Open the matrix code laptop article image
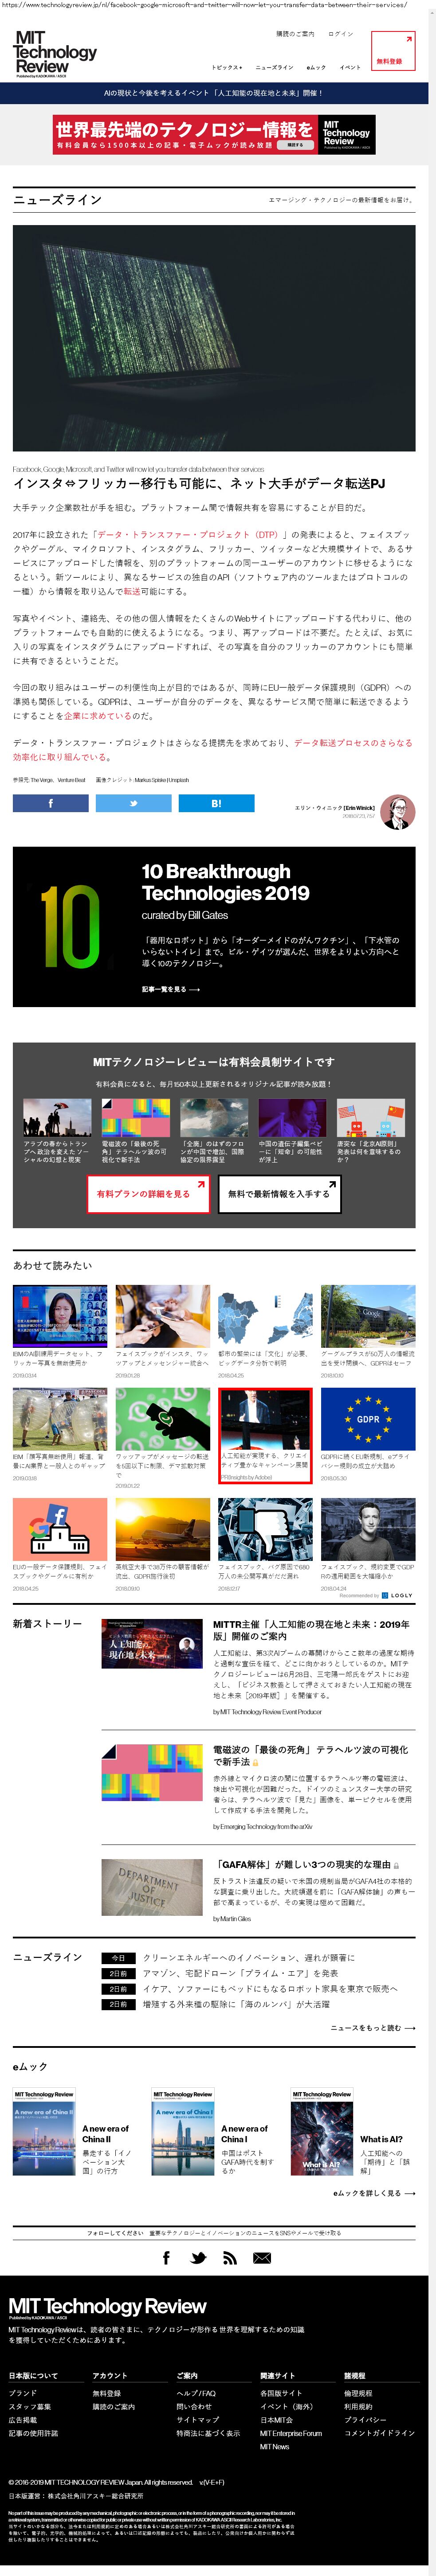The image size is (436, 2576). (214, 338)
